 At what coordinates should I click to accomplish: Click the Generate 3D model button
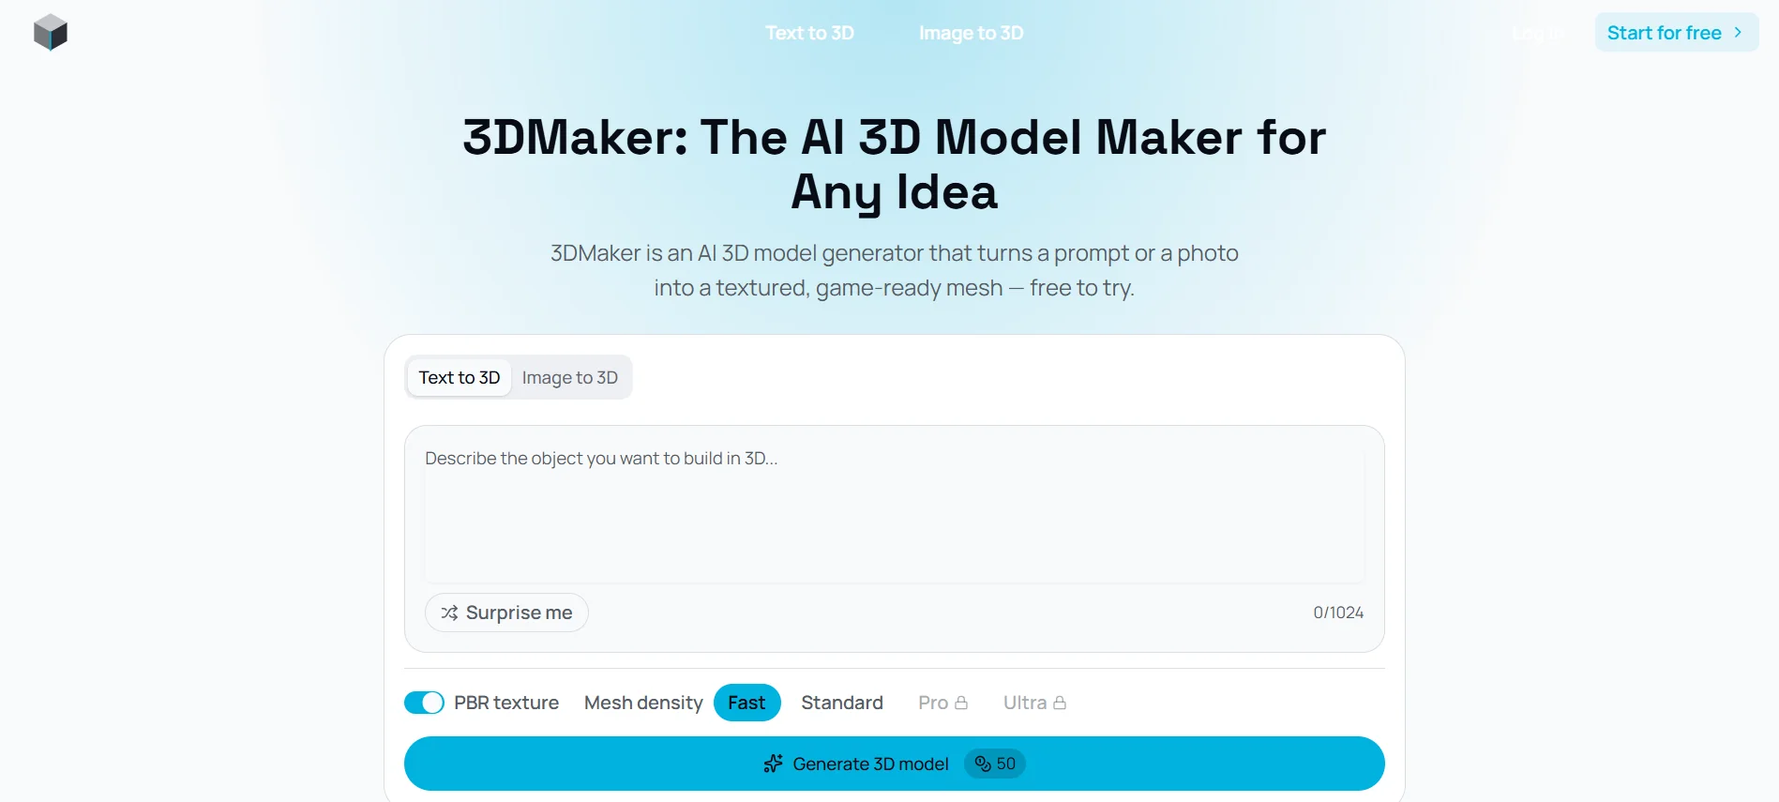[x=895, y=764]
